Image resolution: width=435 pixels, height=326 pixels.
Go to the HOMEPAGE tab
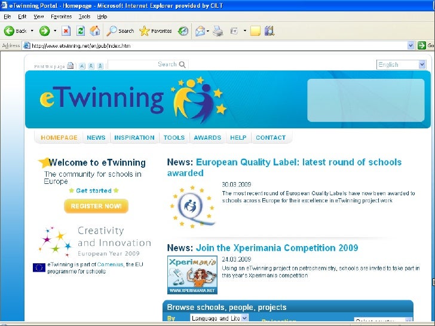coord(59,138)
